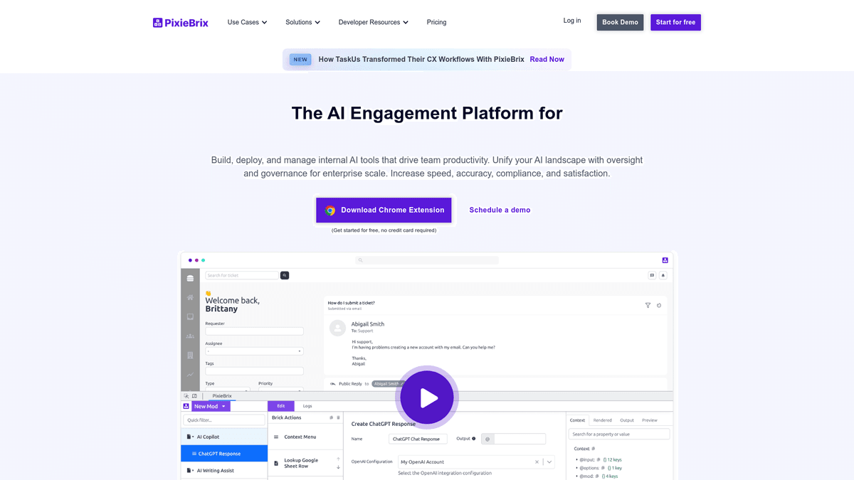This screenshot has width=854, height=480.
Task: Select the Lookup Google Sheet Row brick
Action: (305, 464)
